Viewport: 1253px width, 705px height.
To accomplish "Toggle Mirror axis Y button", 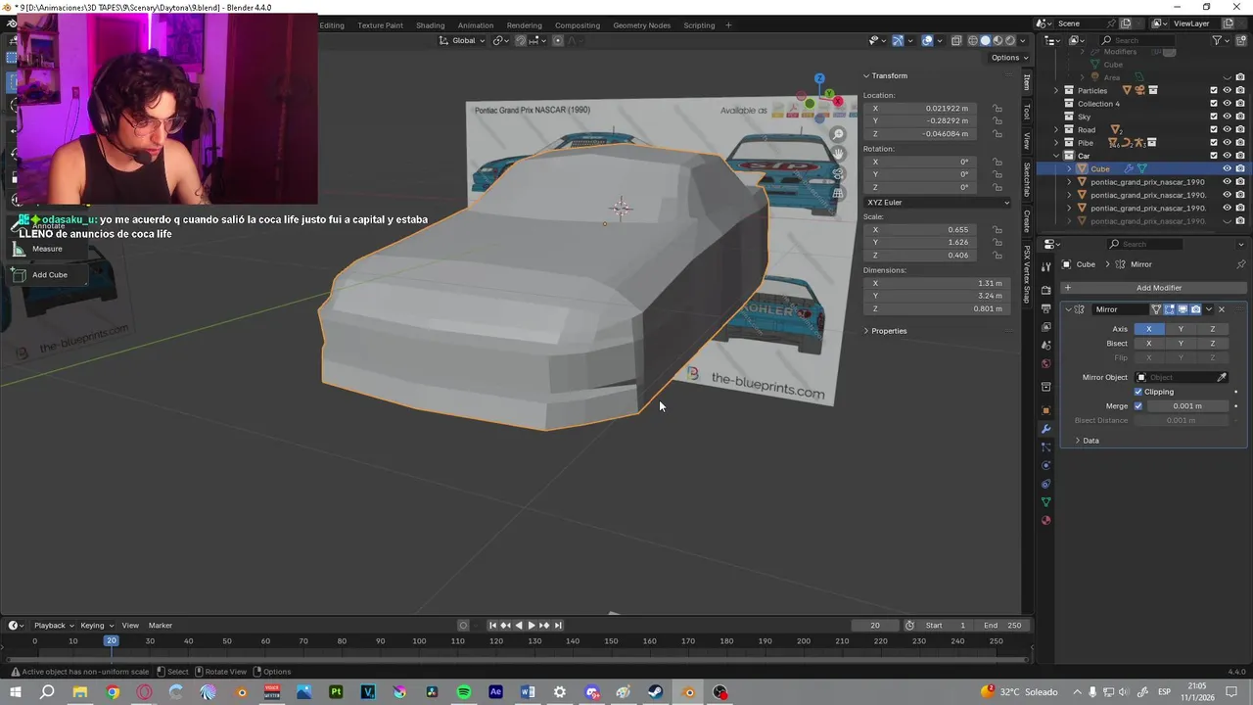I will pyautogui.click(x=1181, y=329).
